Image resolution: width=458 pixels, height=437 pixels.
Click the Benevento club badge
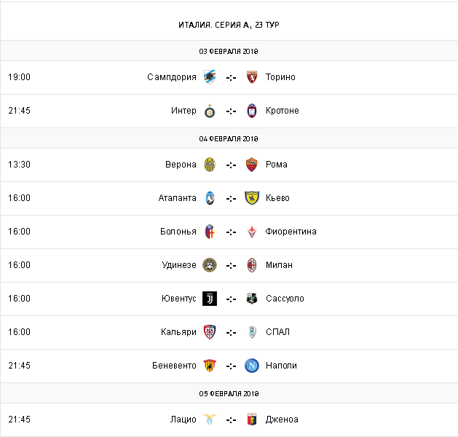click(x=210, y=366)
